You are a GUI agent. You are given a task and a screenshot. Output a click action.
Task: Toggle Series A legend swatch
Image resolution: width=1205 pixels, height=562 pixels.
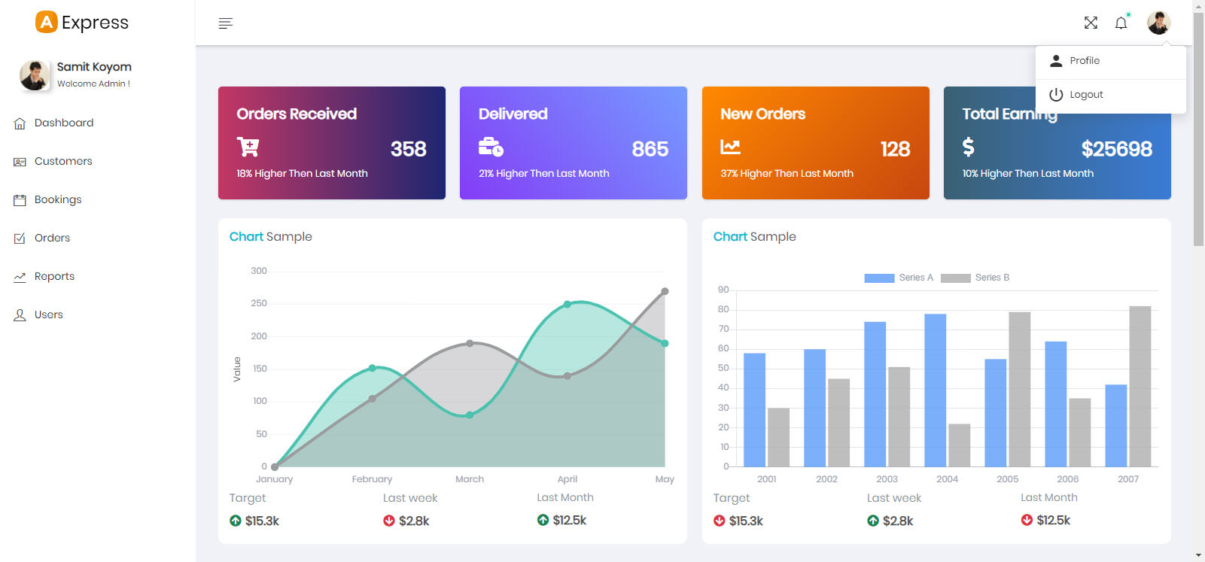(879, 278)
